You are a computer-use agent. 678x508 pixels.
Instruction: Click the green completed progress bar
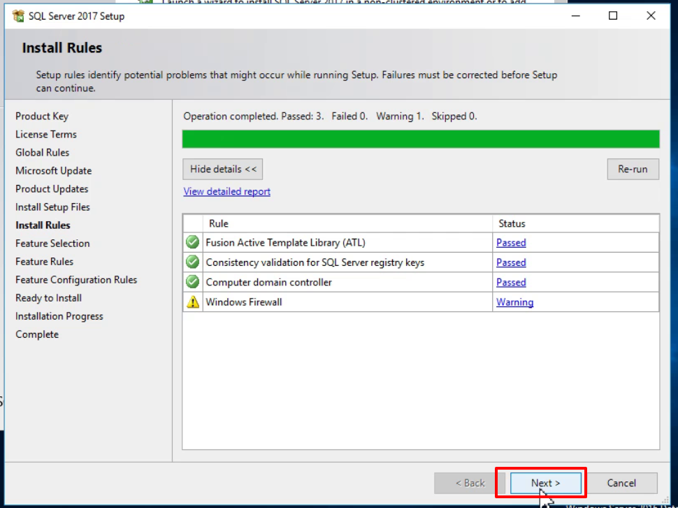421,139
